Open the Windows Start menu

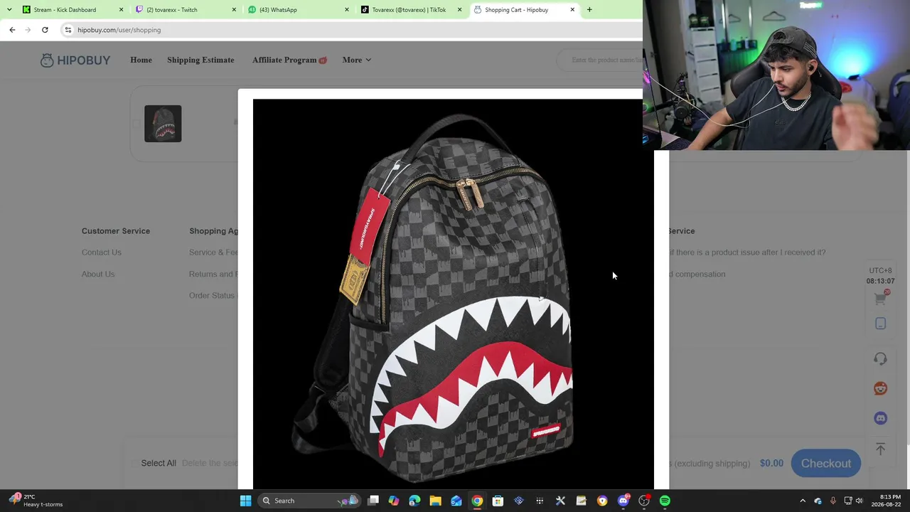(245, 501)
